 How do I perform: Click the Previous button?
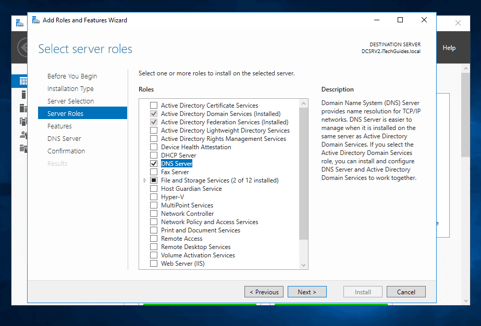pyautogui.click(x=264, y=292)
